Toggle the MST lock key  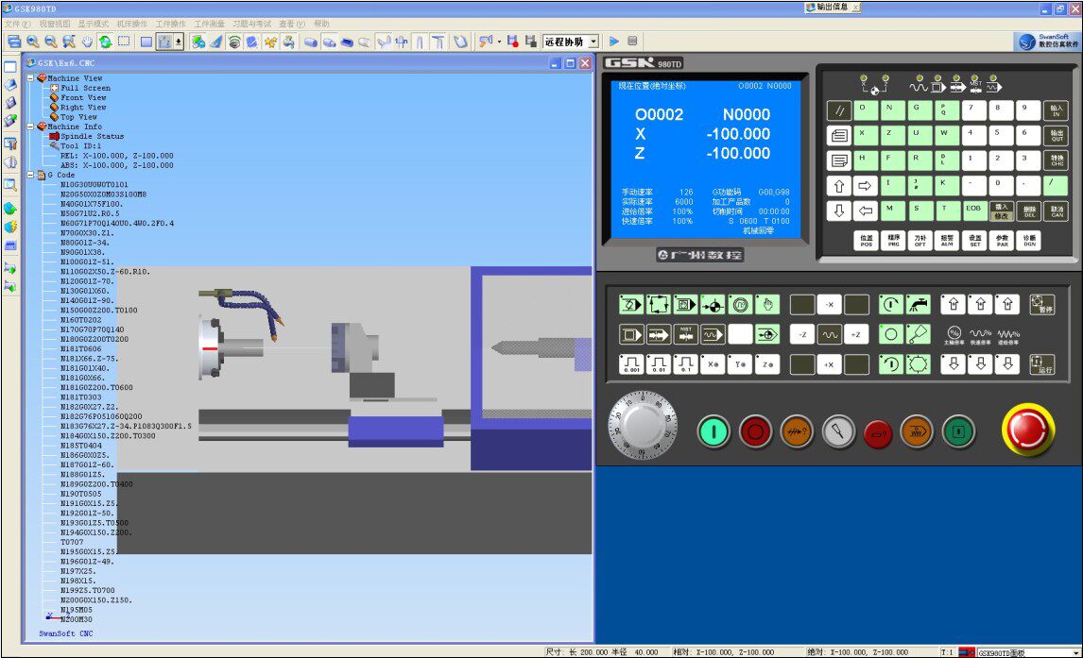(x=685, y=334)
